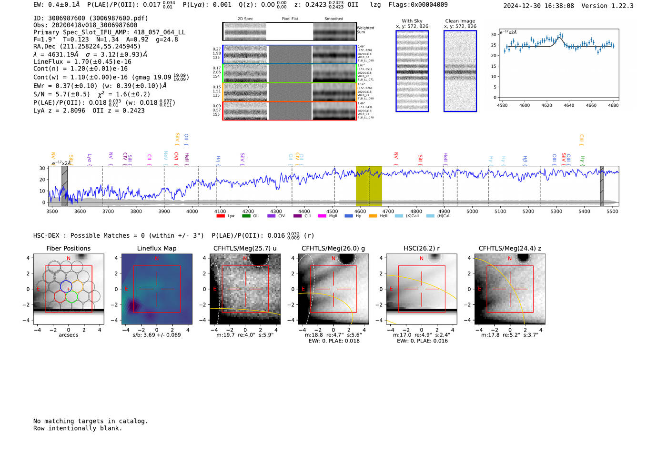Click the RA,Dec coordinates line
Image resolution: width=667 pixels, height=454 pixels.
tap(87, 47)
